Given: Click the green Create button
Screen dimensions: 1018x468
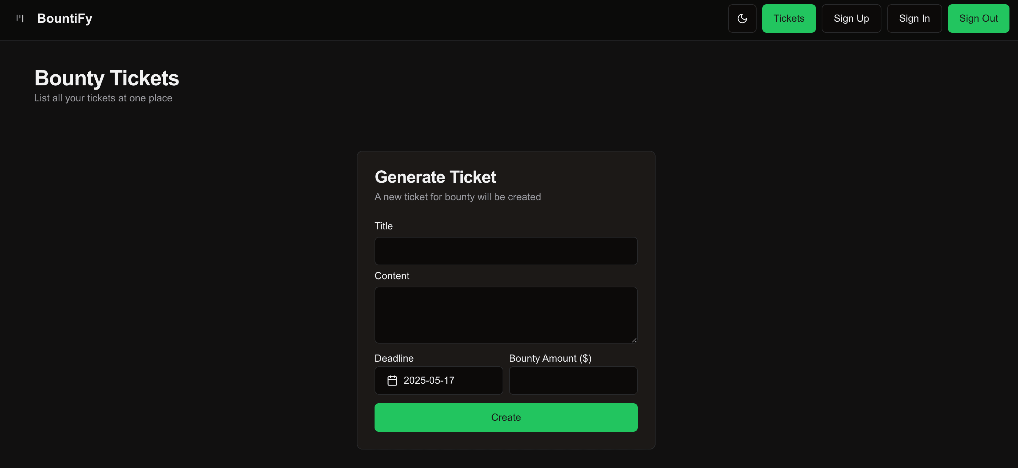Looking at the screenshot, I should click(x=506, y=418).
